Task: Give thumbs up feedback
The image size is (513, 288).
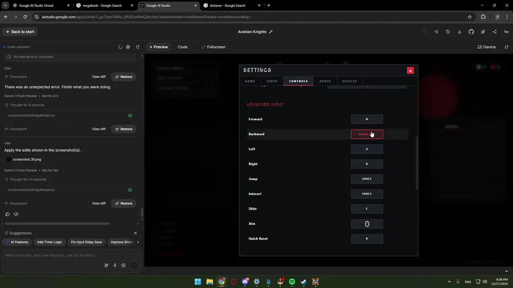Action: (x=7, y=214)
